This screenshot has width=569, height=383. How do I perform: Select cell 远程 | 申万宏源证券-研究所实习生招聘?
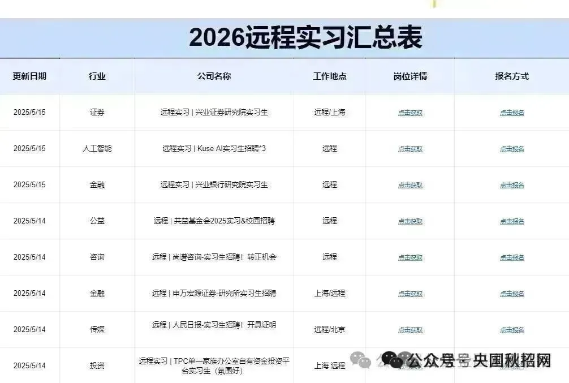click(214, 293)
